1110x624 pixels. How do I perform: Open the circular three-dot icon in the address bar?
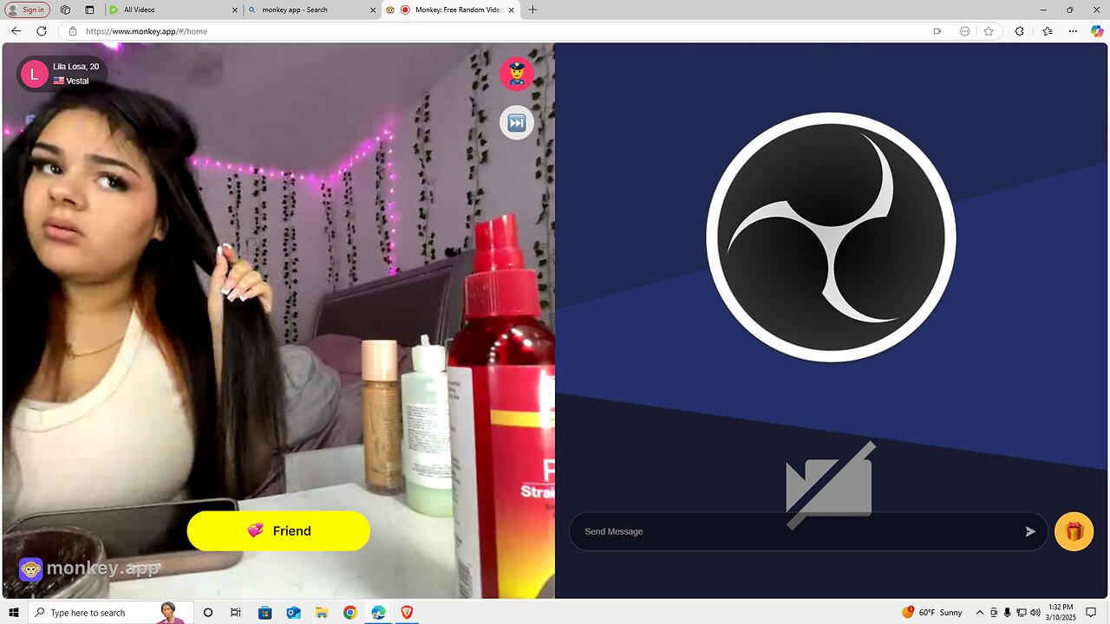point(964,31)
